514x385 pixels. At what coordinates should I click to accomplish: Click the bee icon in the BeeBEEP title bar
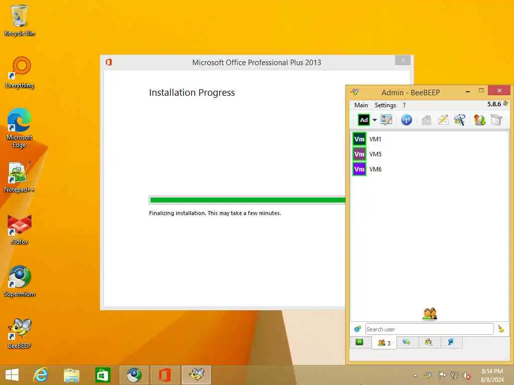click(x=355, y=92)
